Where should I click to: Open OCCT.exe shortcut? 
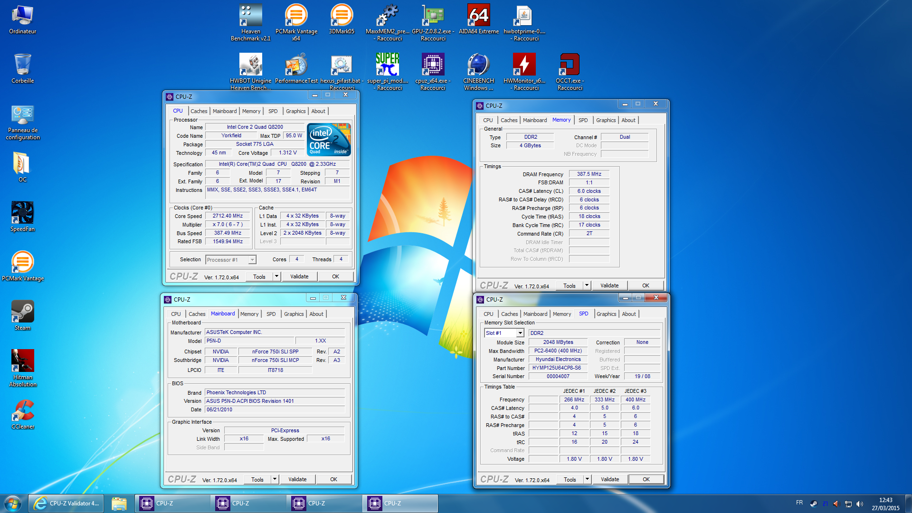coord(570,72)
